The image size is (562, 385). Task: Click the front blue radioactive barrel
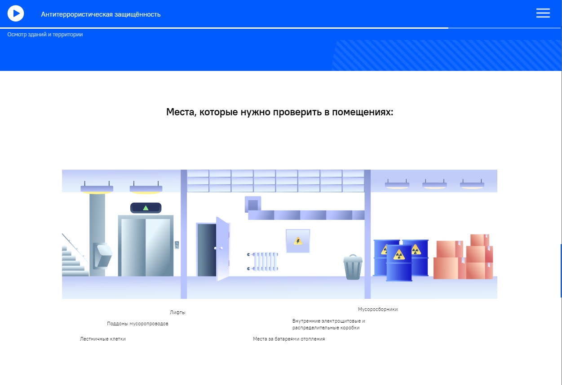tap(399, 263)
